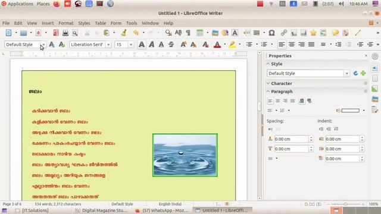This screenshot has height=214, width=381.
Task: Create new style from selection in sidebar
Action: click(x=363, y=73)
